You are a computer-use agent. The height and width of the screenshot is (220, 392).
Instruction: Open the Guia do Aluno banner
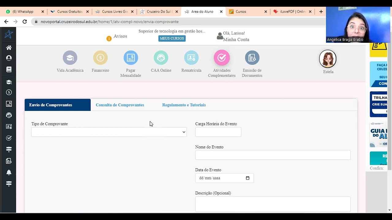tap(379, 134)
